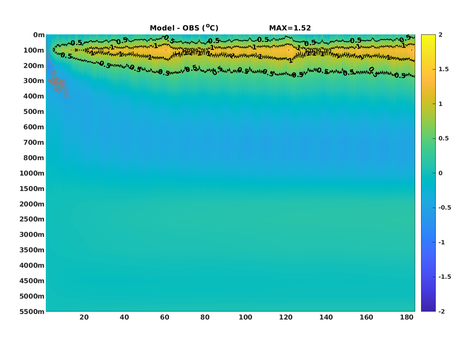Click the colorbar tick label "1"

pyautogui.click(x=440, y=104)
